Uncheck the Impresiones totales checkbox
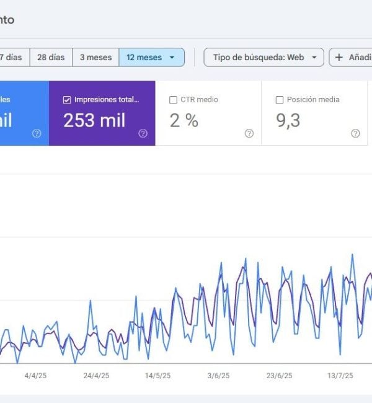372x403 pixels. 67,100
